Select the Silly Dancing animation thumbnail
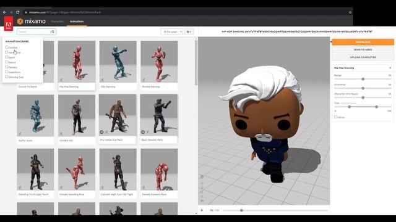Screen dimensions: 396x222 pyautogui.click(x=118, y=62)
